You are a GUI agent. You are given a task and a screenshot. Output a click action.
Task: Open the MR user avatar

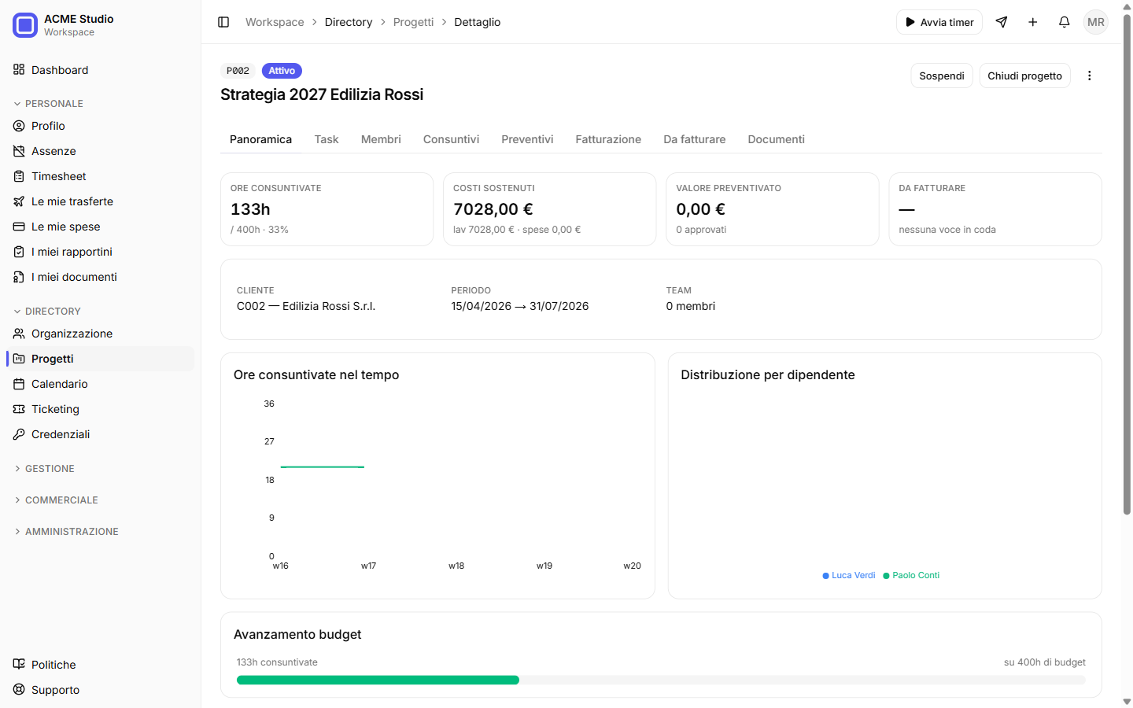1096,22
